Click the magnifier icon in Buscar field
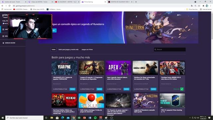The height and width of the screenshot is (120, 213). click(x=155, y=50)
